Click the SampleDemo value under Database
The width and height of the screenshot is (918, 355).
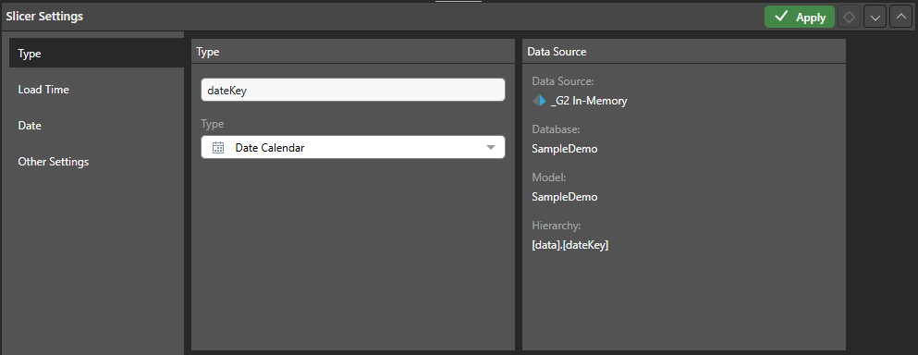click(565, 149)
